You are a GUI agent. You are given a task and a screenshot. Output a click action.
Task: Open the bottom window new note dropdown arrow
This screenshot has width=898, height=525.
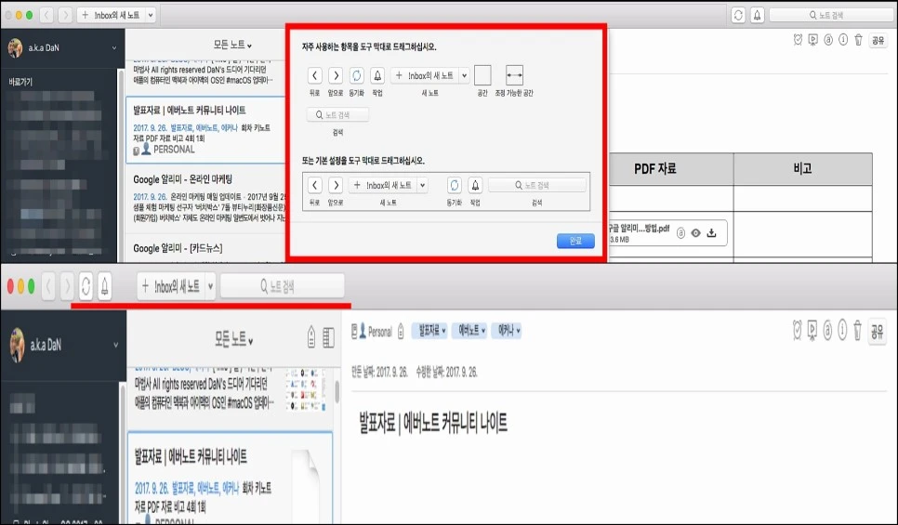tap(210, 285)
